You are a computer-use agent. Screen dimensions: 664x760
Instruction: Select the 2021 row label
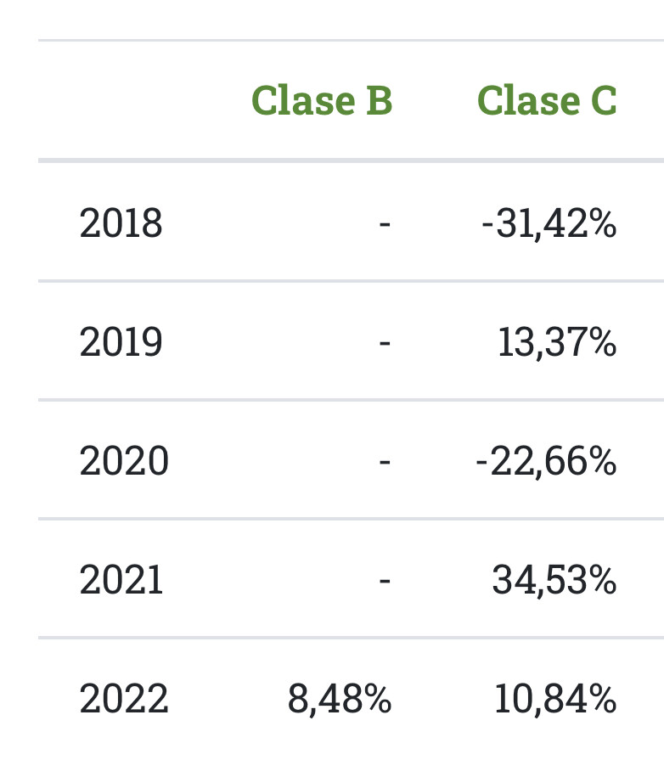point(121,581)
